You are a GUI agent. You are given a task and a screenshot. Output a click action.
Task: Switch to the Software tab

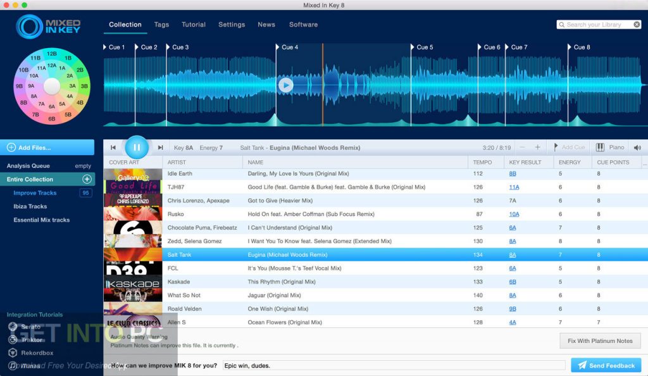pos(303,25)
